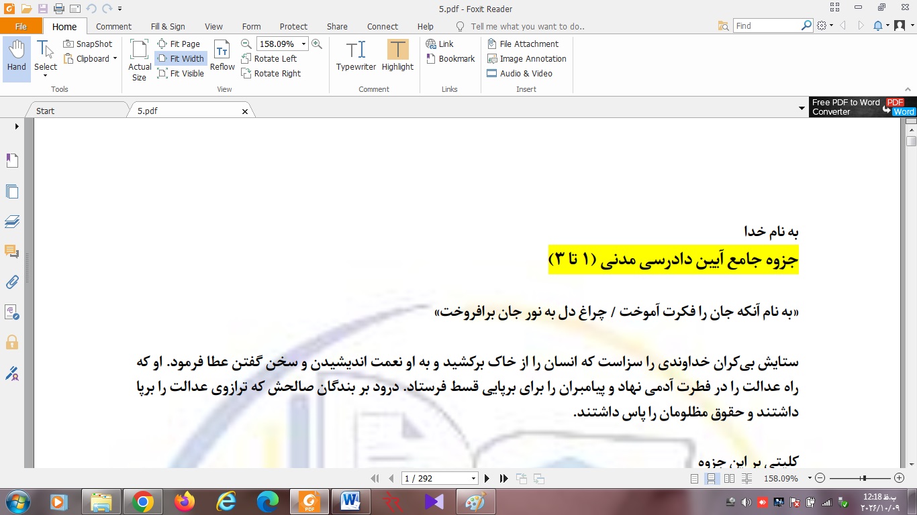Screen dimensions: 917x515
Task: Switch to continuous page view in status bar
Action: pyautogui.click(x=711, y=479)
